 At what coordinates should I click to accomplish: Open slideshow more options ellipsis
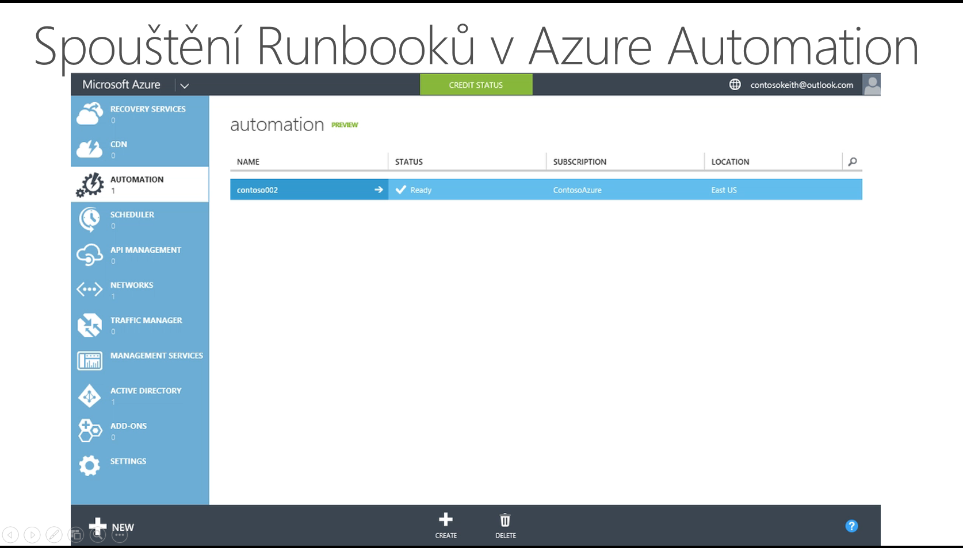120,535
